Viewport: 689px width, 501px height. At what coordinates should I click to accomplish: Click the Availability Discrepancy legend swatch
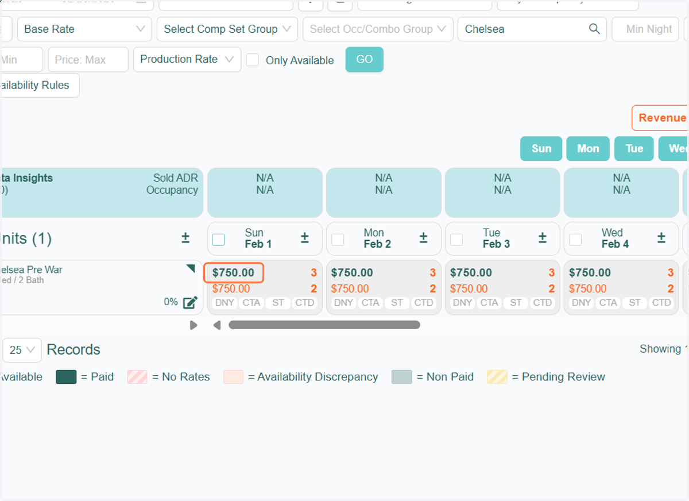coord(233,377)
